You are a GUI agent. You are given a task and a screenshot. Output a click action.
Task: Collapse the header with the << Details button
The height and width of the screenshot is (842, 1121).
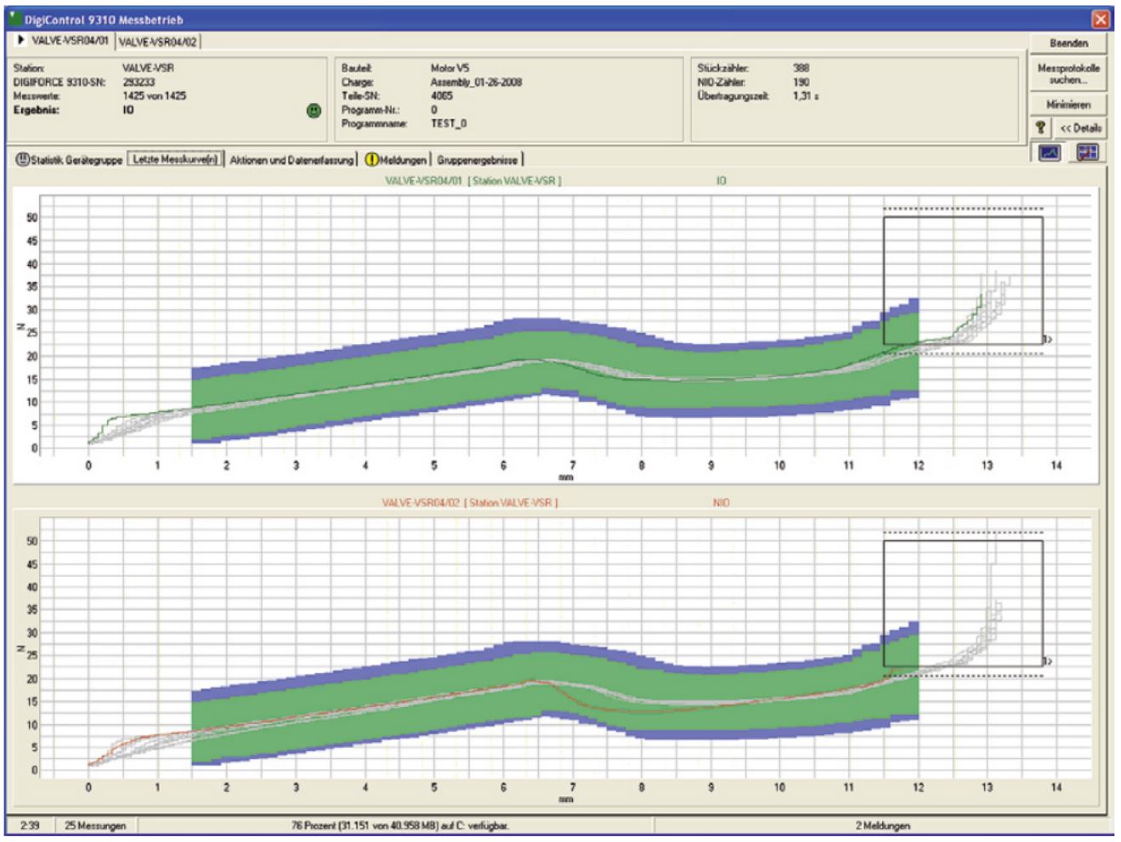[x=1080, y=127]
